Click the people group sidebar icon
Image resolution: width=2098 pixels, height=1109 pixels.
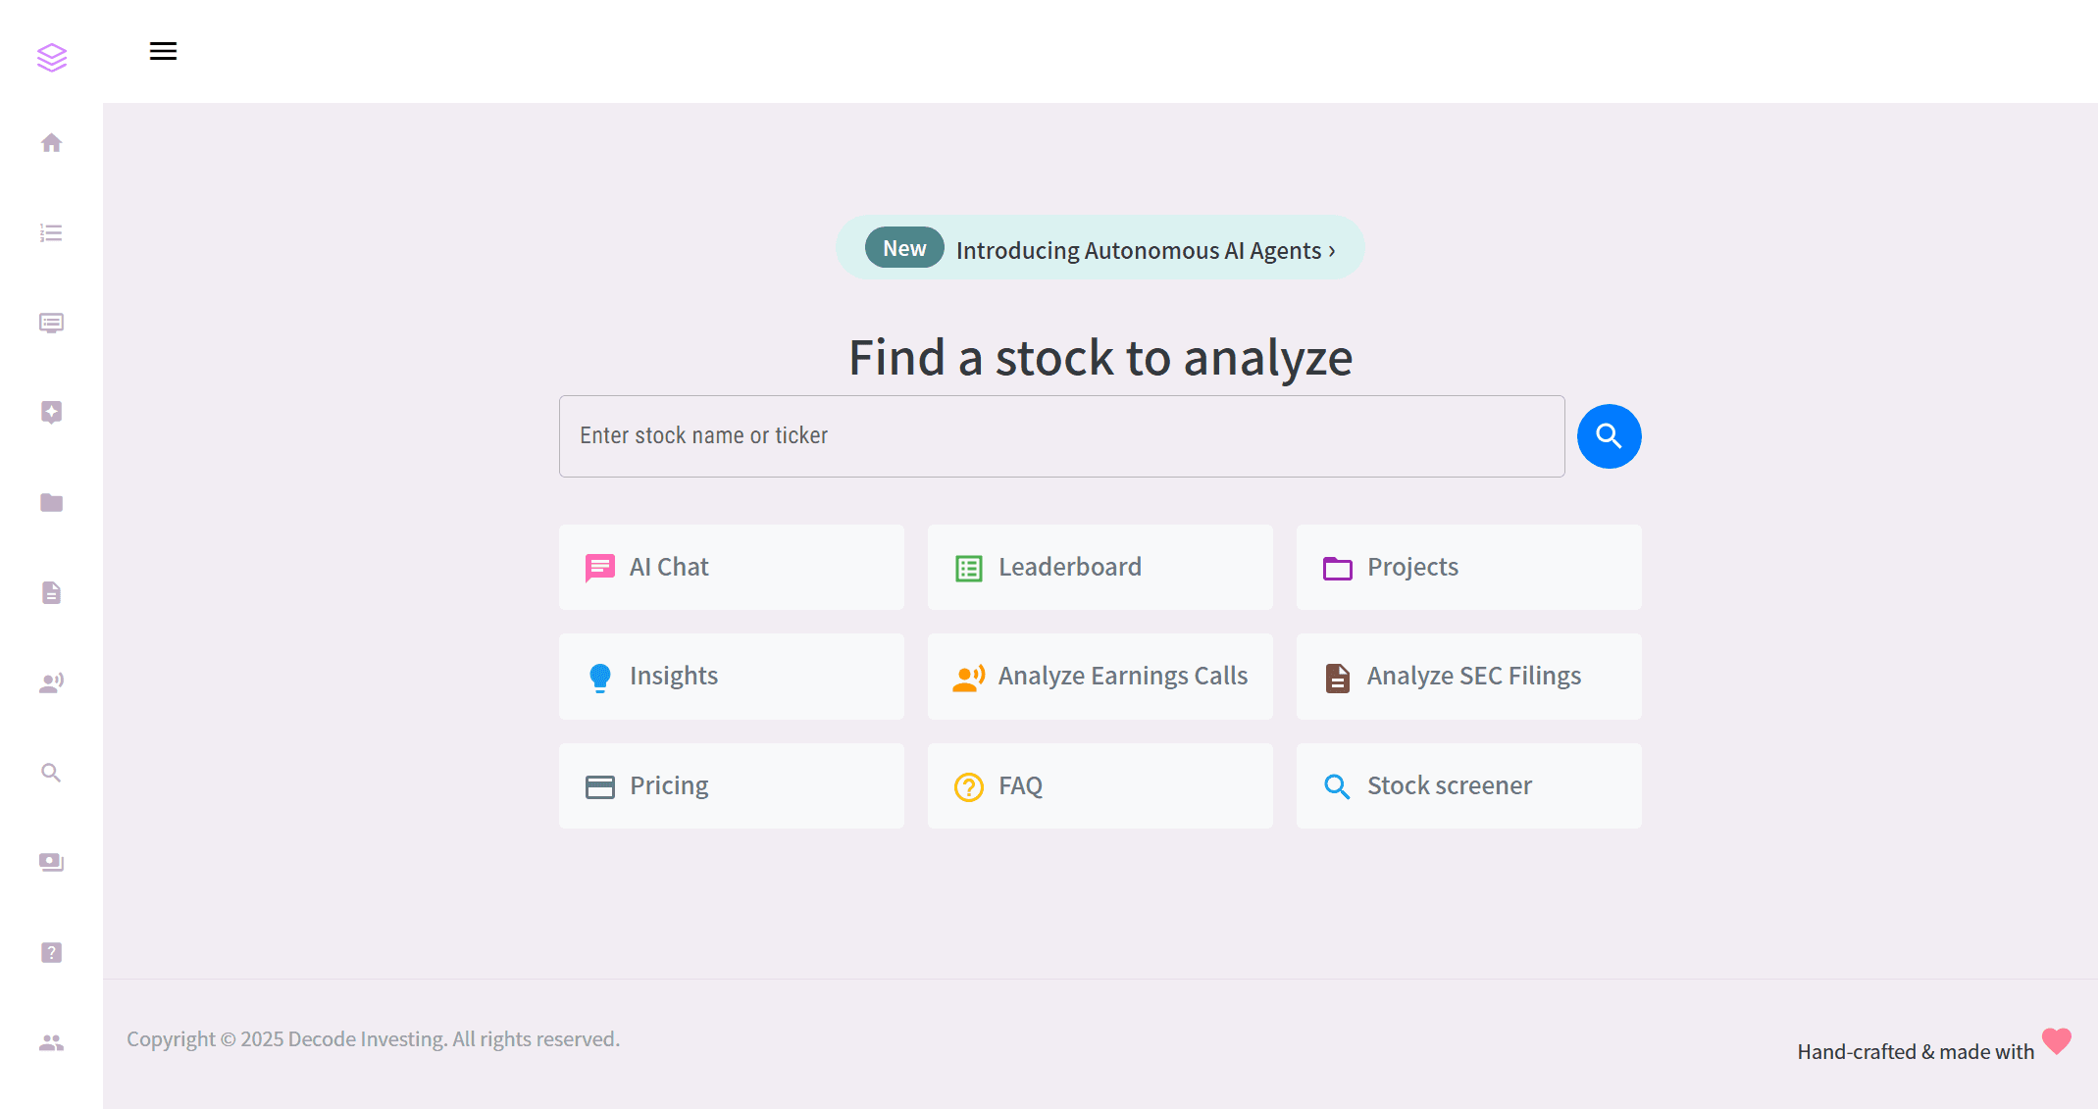pos(52,1042)
